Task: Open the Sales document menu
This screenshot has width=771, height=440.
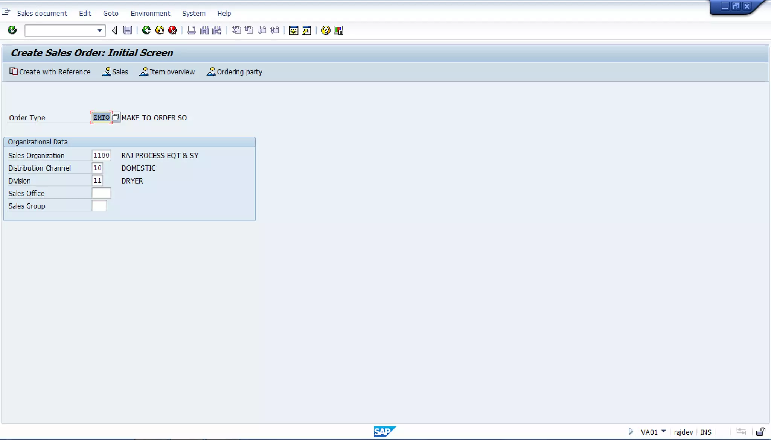Action: (42, 14)
